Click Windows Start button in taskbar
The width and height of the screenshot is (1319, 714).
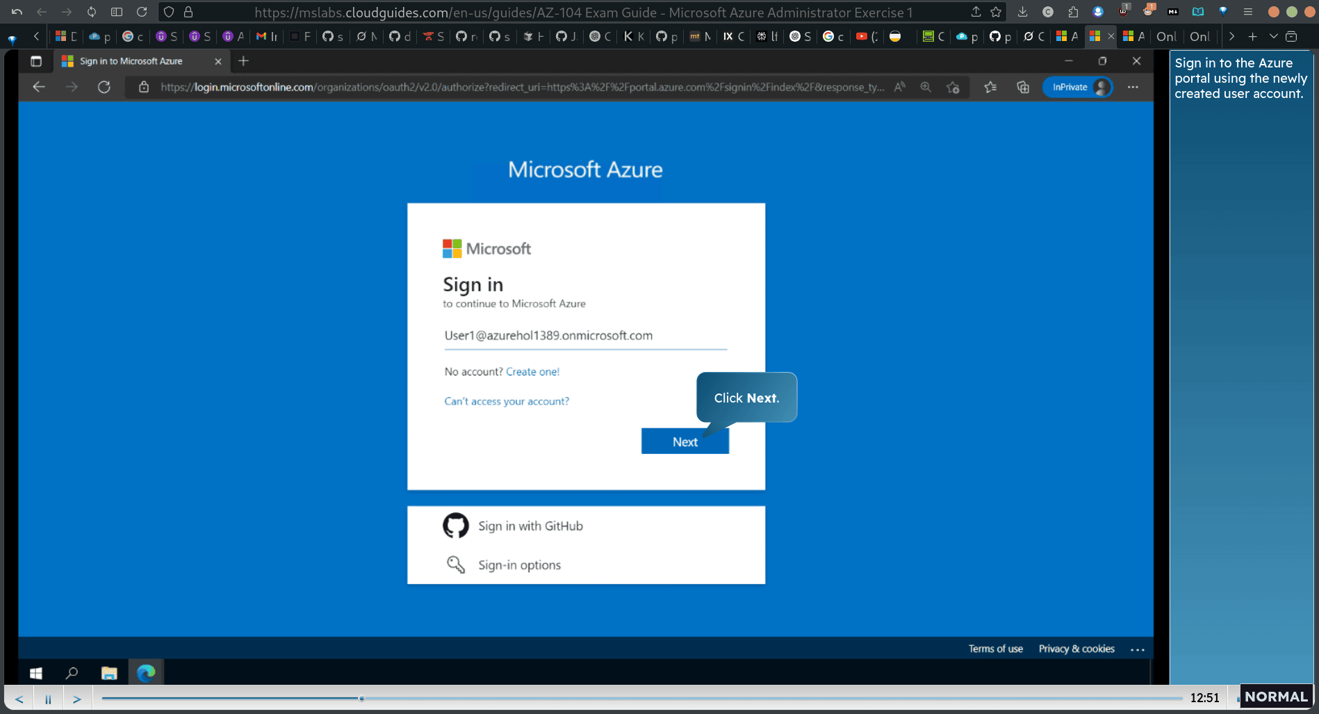click(x=36, y=673)
